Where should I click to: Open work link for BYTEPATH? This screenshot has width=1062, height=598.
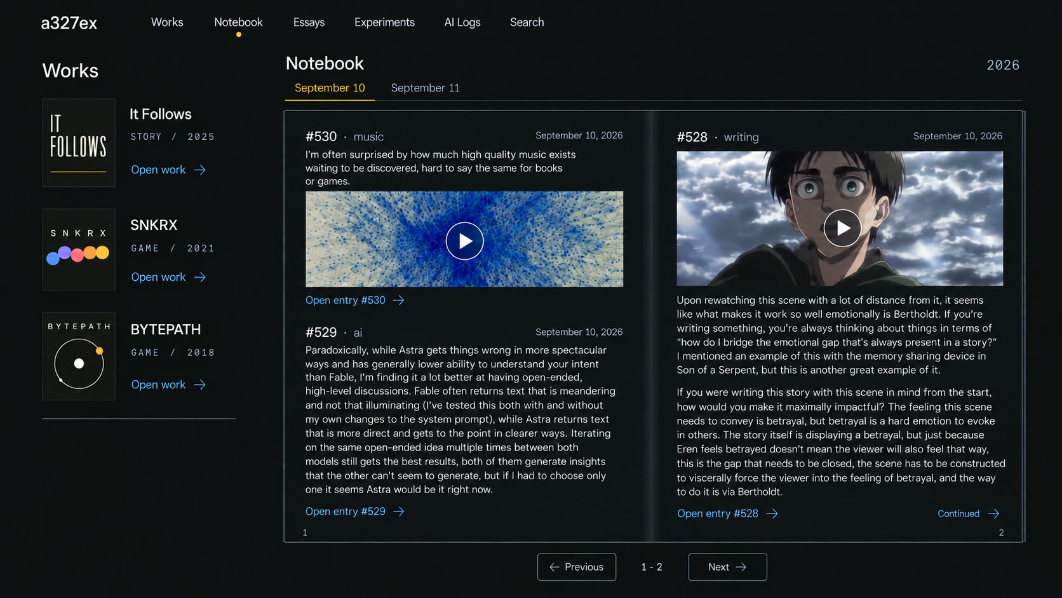168,384
